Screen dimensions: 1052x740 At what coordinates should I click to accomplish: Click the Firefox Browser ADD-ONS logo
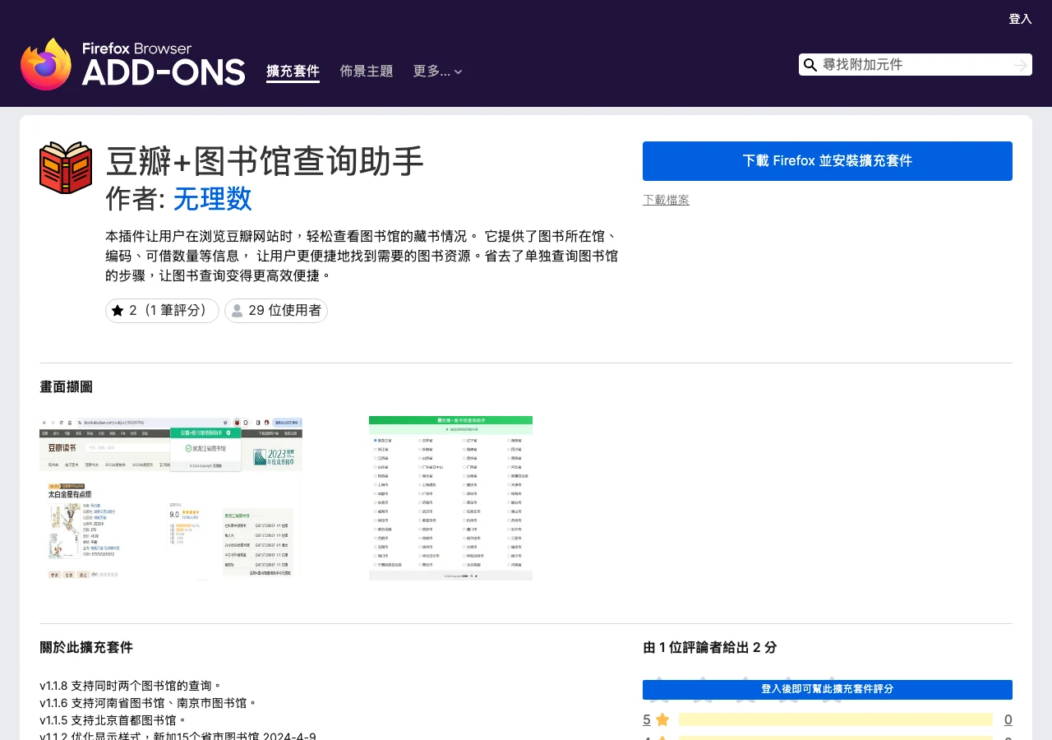coord(133,64)
